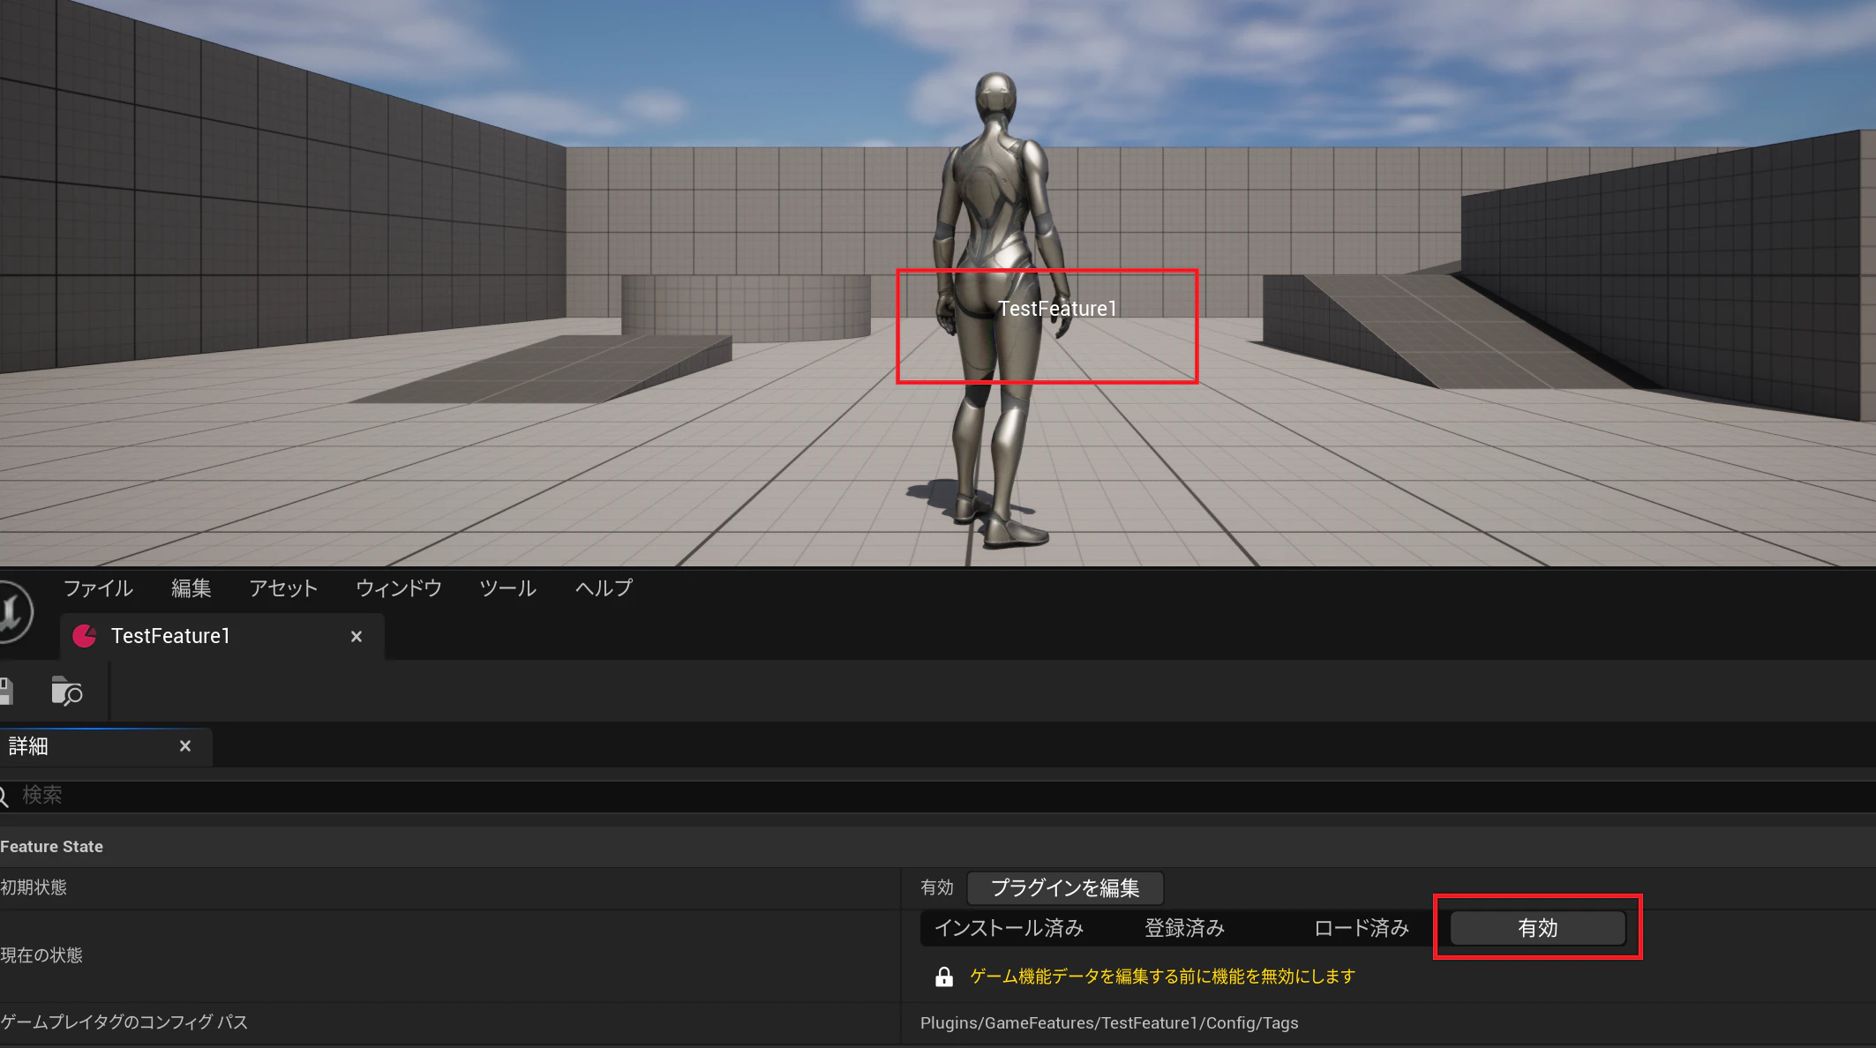Screen dimensions: 1876x1048
Task: Click ゲームプレイタグのコンフィグ パス label
Action: (x=124, y=1022)
